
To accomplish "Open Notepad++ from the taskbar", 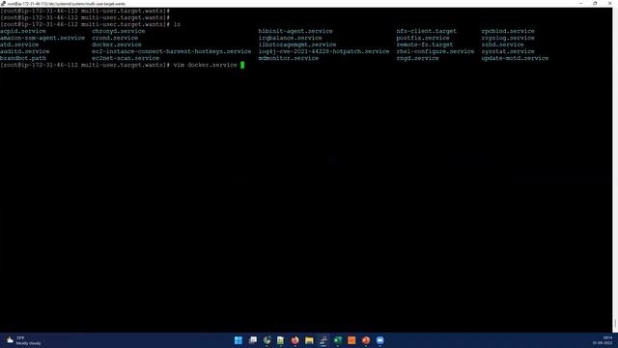I will [x=281, y=340].
